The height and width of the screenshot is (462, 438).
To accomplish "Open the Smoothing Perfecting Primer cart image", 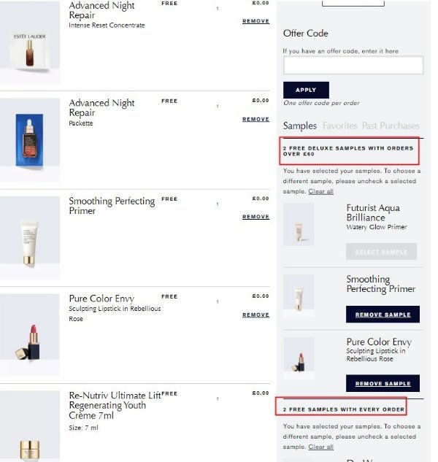I will coord(30,237).
